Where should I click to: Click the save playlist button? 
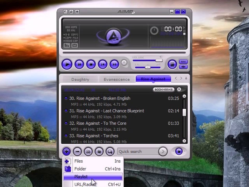point(179,151)
